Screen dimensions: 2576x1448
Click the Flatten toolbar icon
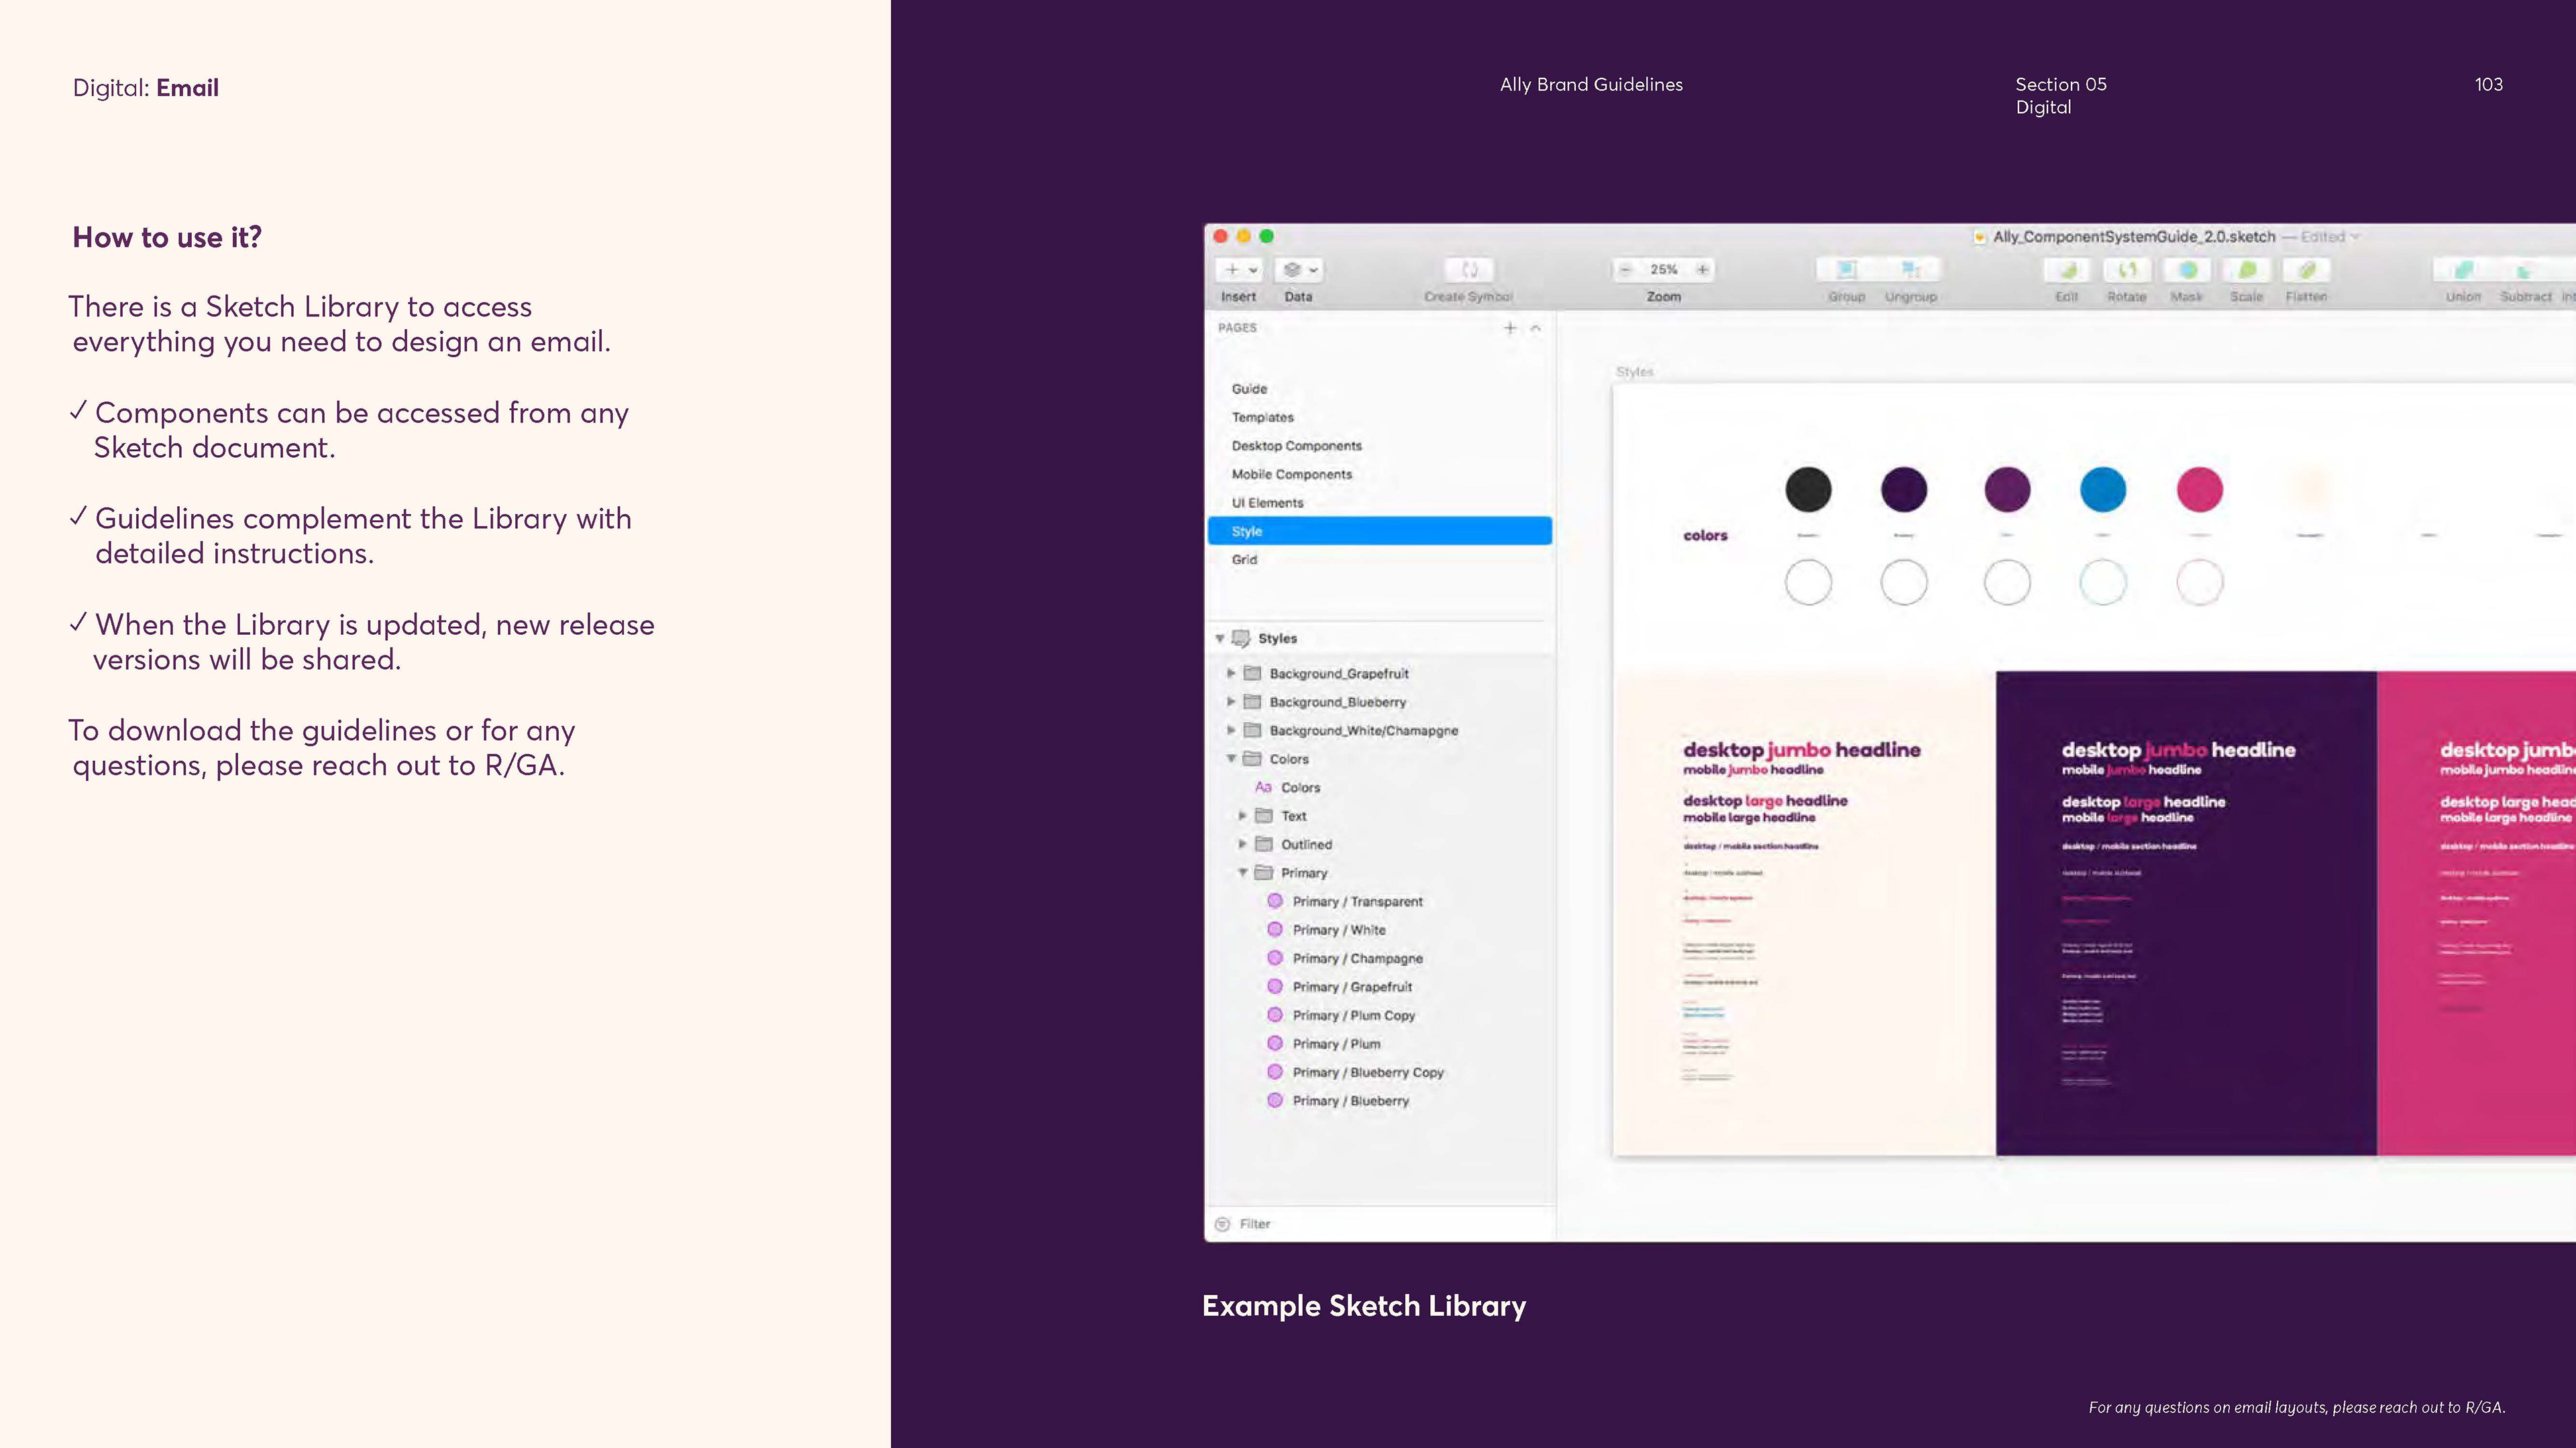[2306, 269]
